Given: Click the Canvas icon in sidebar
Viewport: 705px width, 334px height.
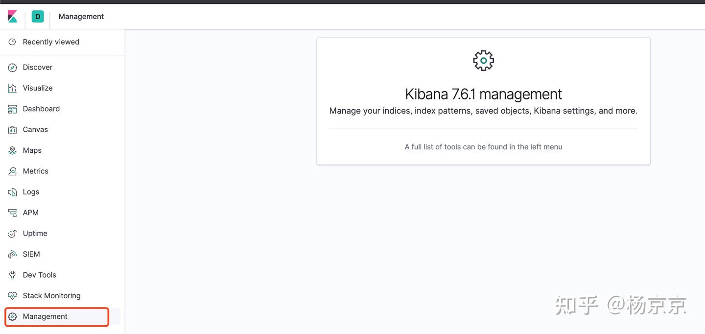Looking at the screenshot, I should point(12,129).
